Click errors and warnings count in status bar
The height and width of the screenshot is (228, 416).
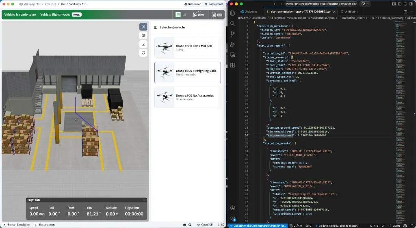point(297,226)
